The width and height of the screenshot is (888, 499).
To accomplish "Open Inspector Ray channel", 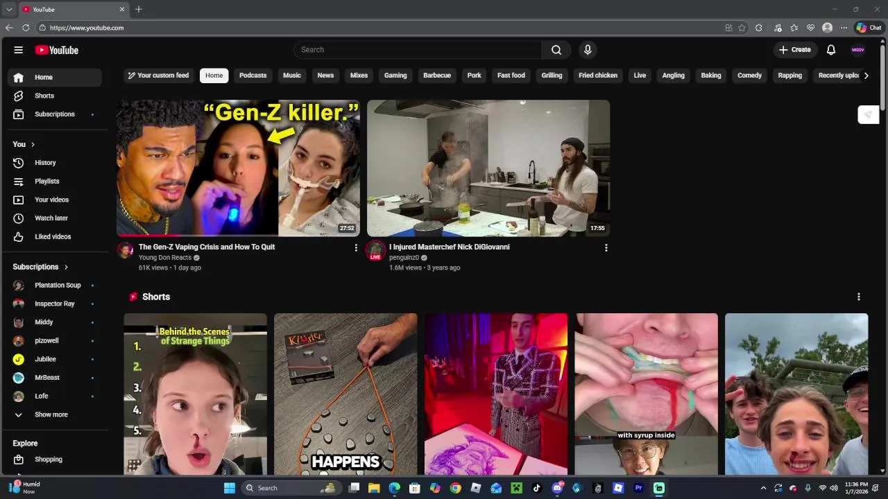I will click(55, 304).
